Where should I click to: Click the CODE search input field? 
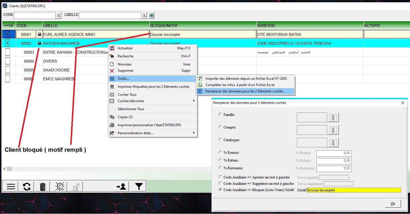35,15
